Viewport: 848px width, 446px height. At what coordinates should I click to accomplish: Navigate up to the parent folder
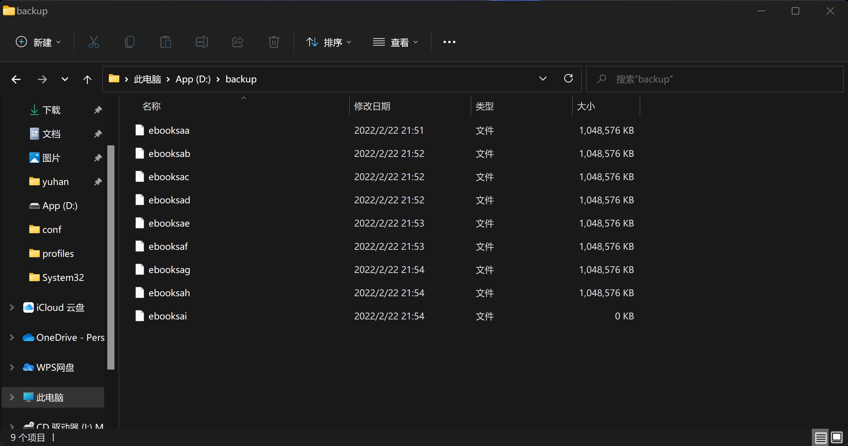pos(87,79)
